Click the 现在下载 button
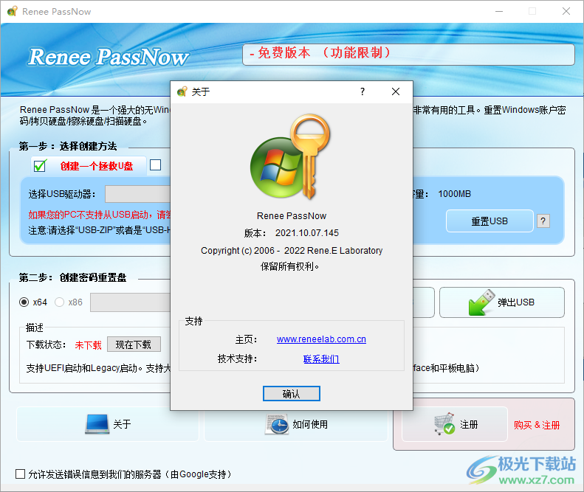The image size is (584, 492). (134, 344)
